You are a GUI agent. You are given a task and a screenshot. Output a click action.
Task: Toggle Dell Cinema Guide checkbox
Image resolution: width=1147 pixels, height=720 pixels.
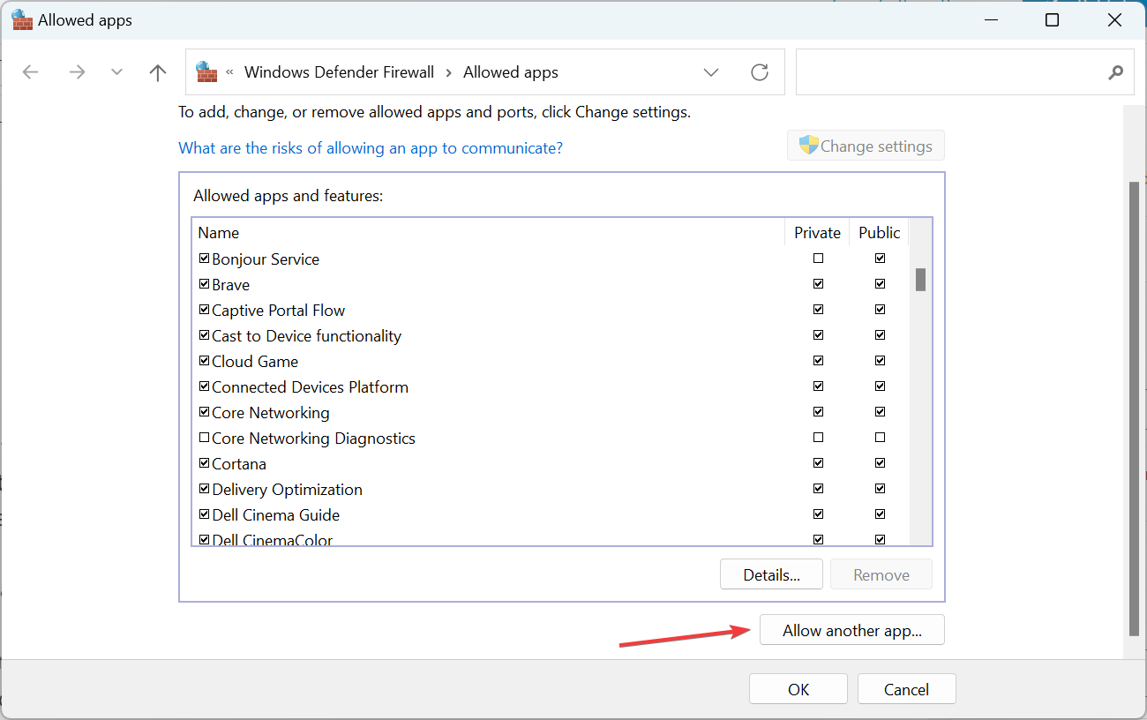[x=205, y=514]
